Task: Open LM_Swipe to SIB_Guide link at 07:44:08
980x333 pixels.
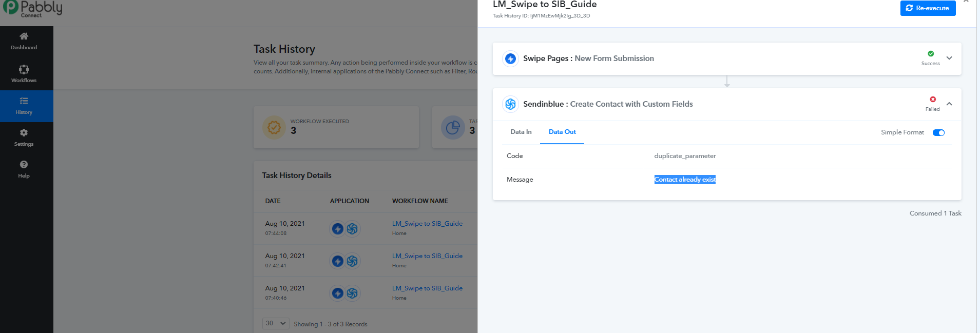Action: (x=427, y=224)
